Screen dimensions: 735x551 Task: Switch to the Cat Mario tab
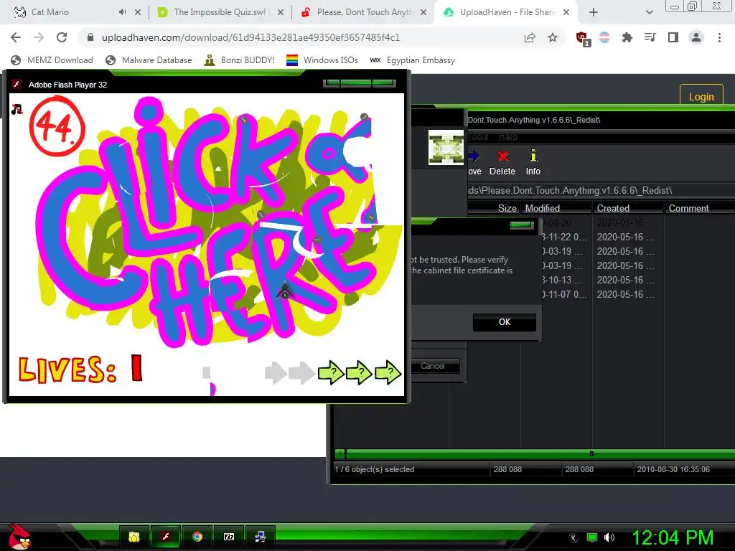tap(65, 12)
